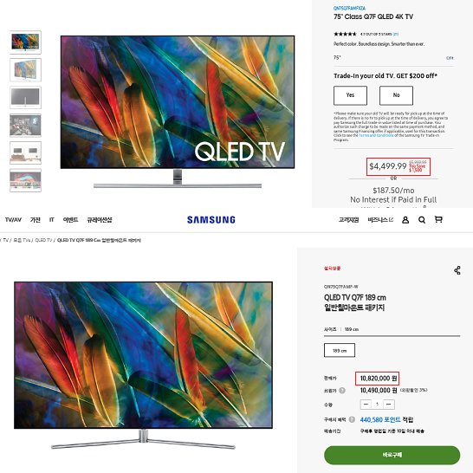This screenshot has height=473, width=473.
Task: Click the help icon beside the 10,490,000 price
Action: [x=342, y=391]
